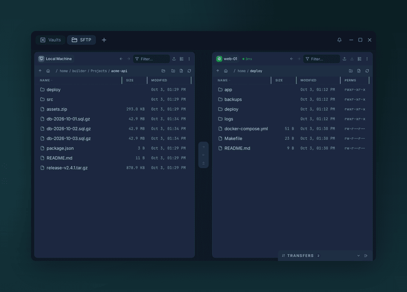Change view layout in web-01 pane
Screen dimensions: 407x292
359,59
